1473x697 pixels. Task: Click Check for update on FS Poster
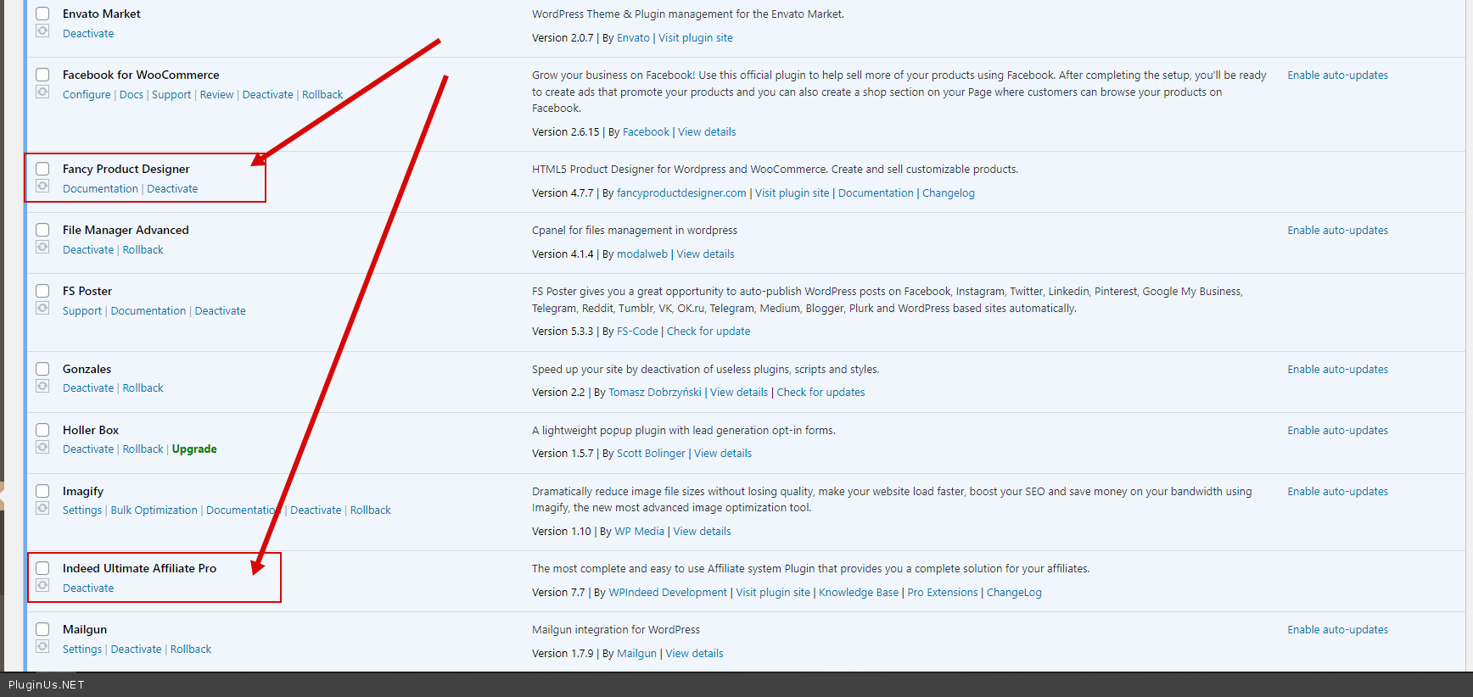[708, 332]
